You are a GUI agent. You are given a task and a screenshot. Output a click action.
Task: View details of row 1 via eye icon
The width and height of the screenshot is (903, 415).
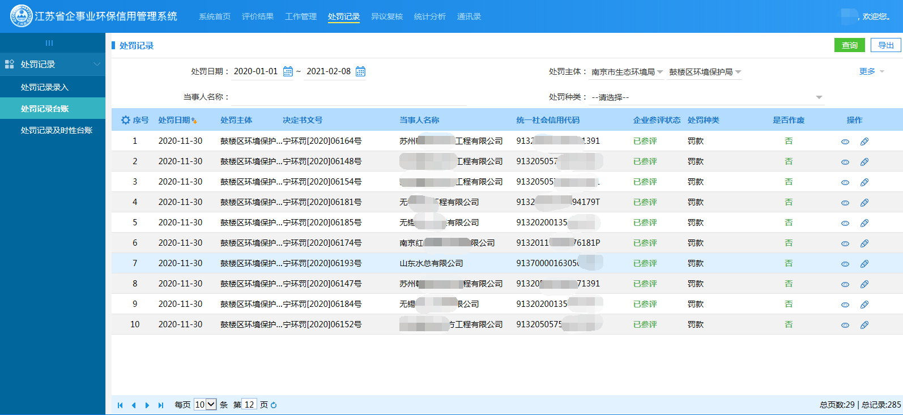tap(845, 142)
